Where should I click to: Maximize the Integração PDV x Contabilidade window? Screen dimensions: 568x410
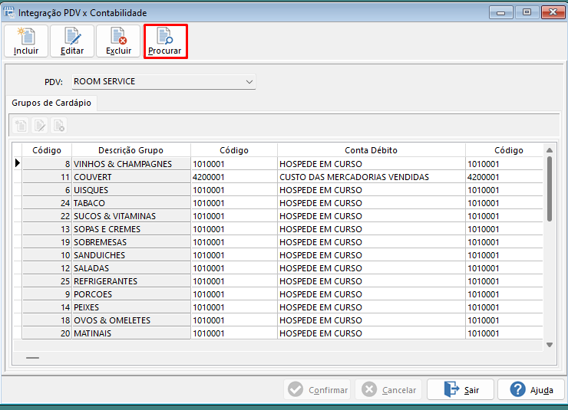coord(527,12)
